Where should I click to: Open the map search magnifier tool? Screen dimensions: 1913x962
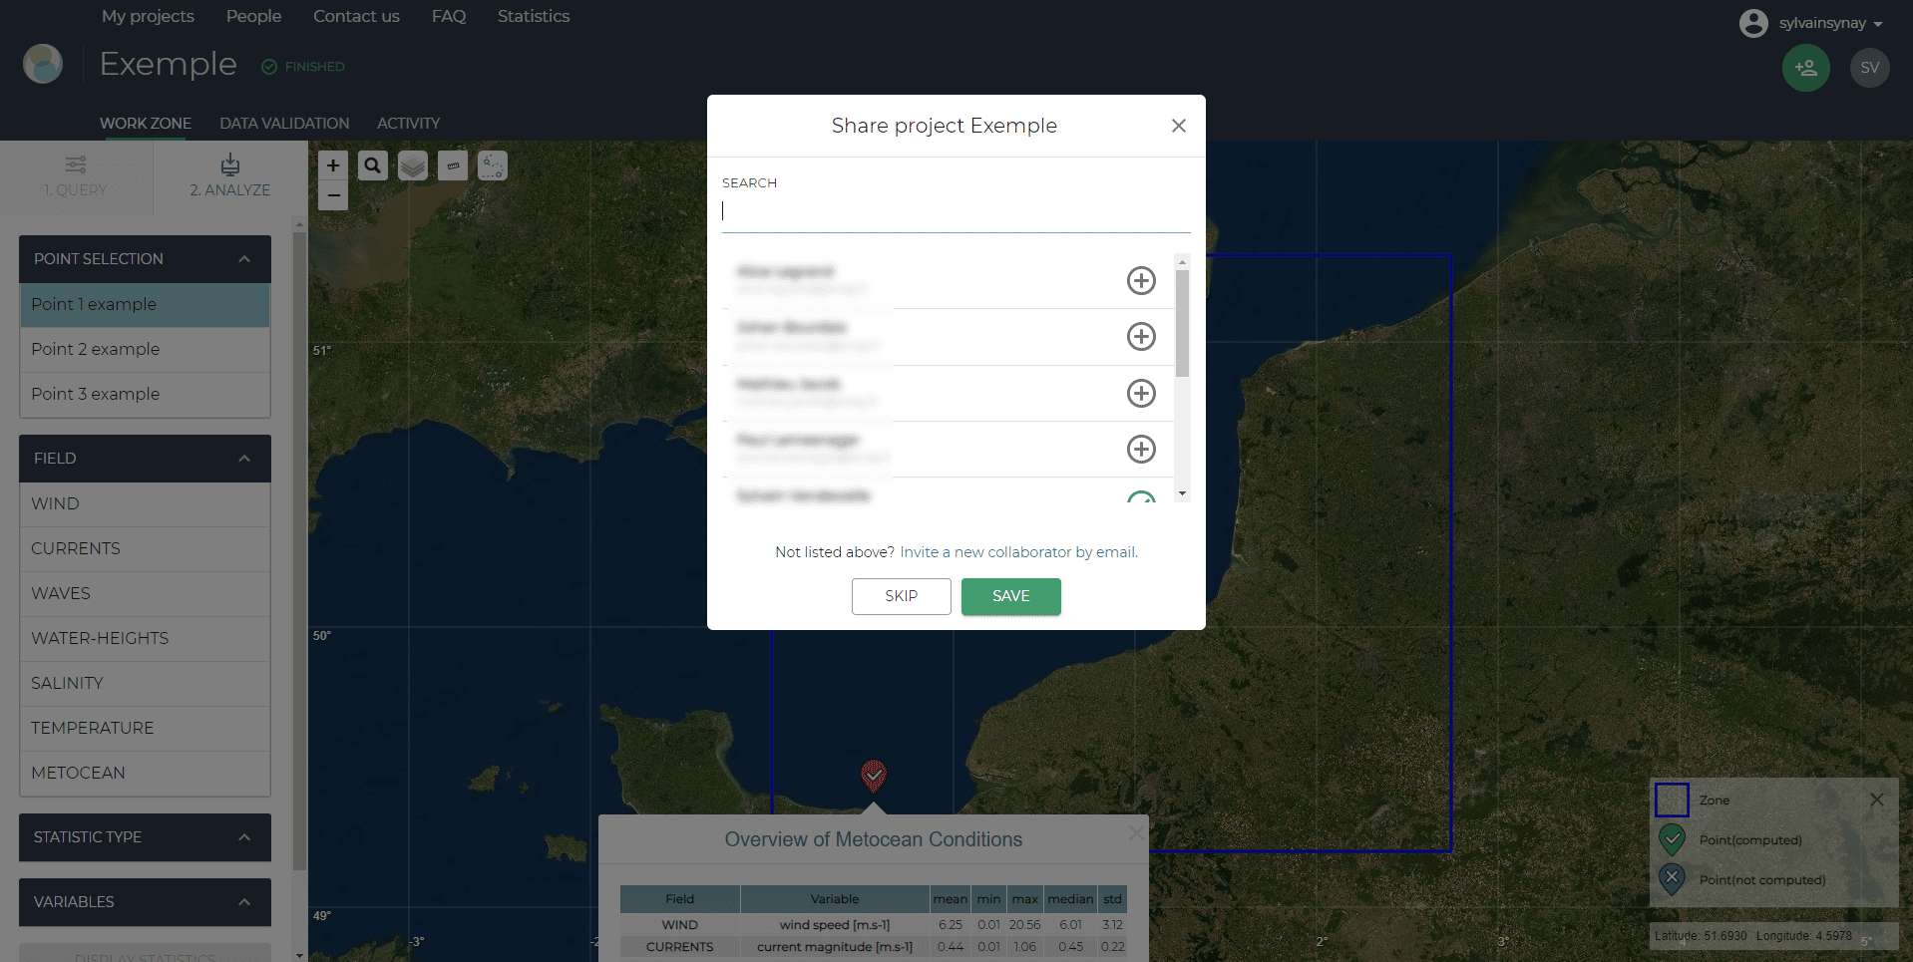point(373,165)
